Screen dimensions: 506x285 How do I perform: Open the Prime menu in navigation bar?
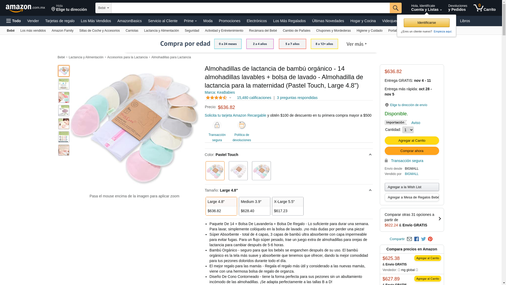[x=190, y=21]
